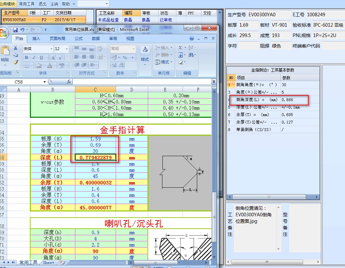
Task: Click the Fill down arrow icon
Action: (180, 55)
